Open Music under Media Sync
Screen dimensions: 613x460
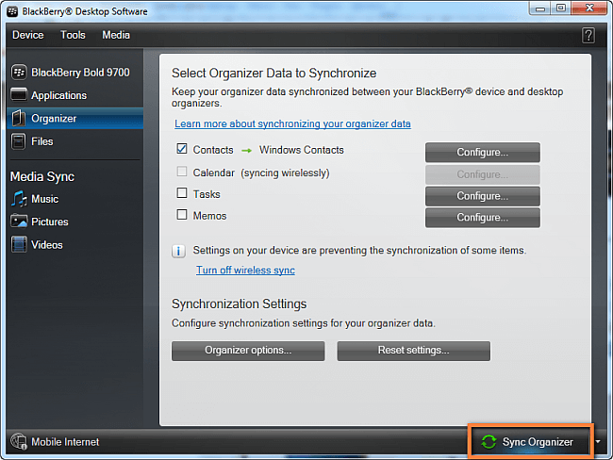tap(75, 199)
